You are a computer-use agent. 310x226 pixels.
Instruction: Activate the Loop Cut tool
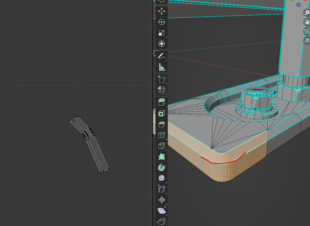(161, 135)
